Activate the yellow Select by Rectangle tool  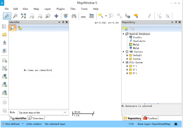[x=101, y=16]
